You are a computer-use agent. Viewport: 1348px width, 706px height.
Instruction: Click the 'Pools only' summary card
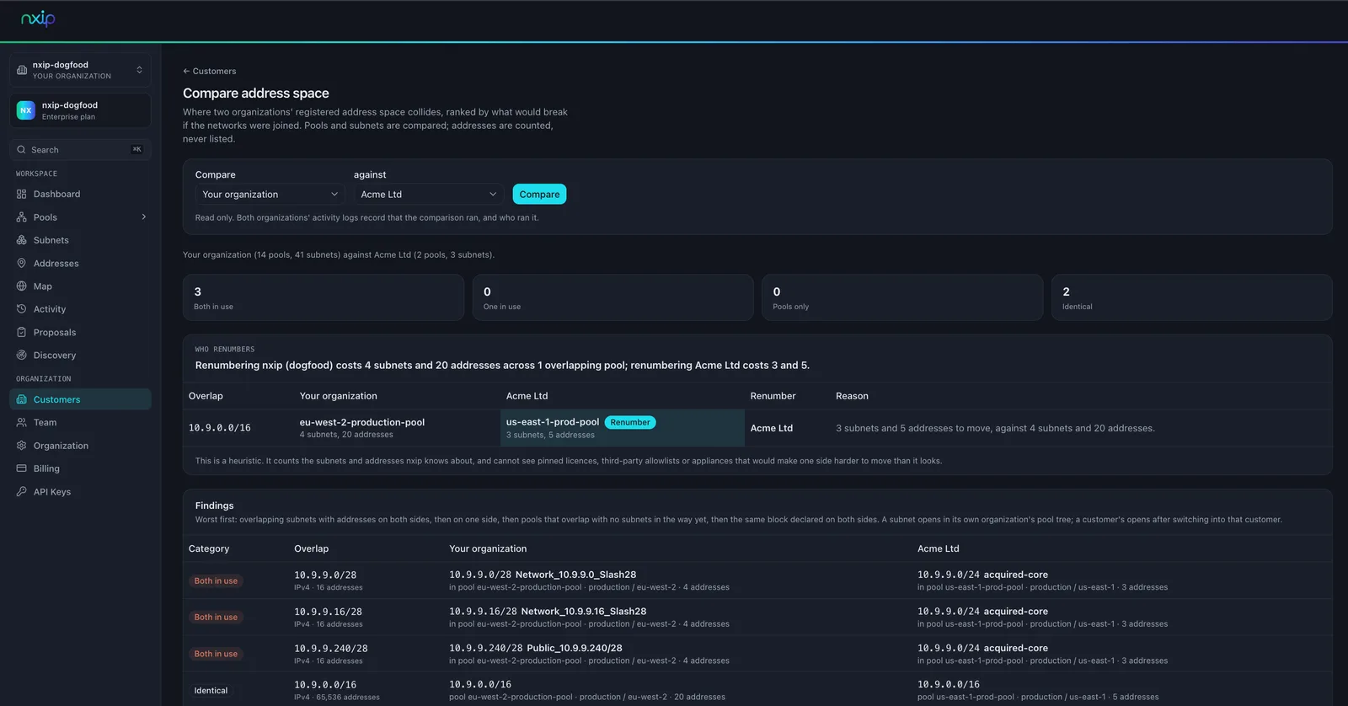[x=902, y=297]
